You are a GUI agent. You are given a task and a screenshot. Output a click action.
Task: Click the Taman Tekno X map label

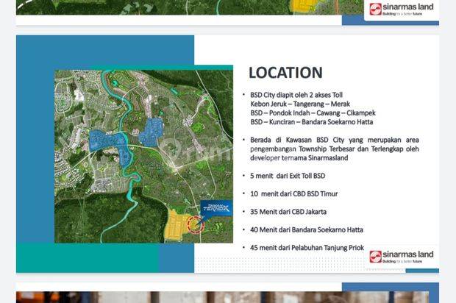(x=216, y=208)
